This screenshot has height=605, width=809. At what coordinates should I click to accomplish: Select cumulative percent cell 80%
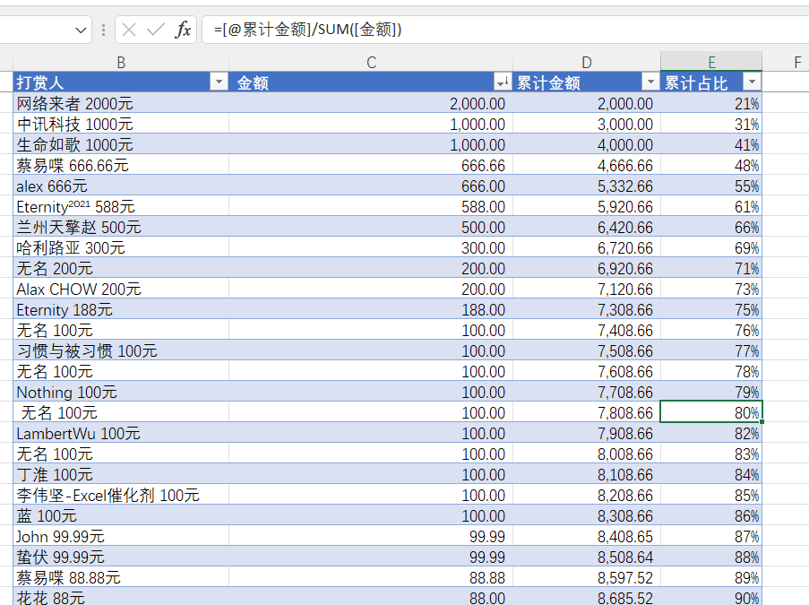711,412
